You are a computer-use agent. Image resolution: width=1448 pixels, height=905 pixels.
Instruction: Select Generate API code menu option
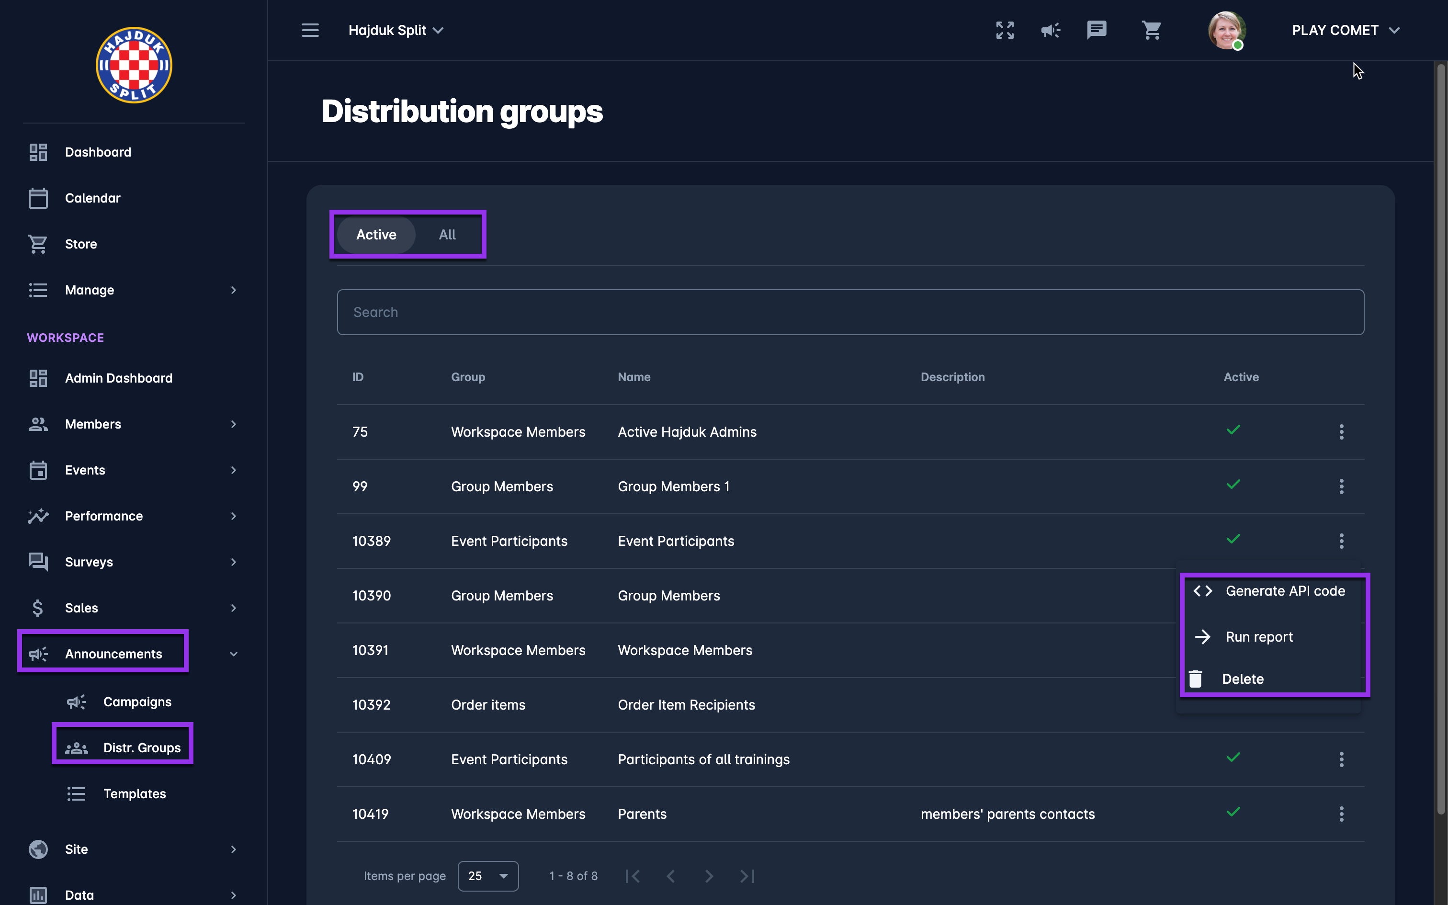pos(1284,591)
